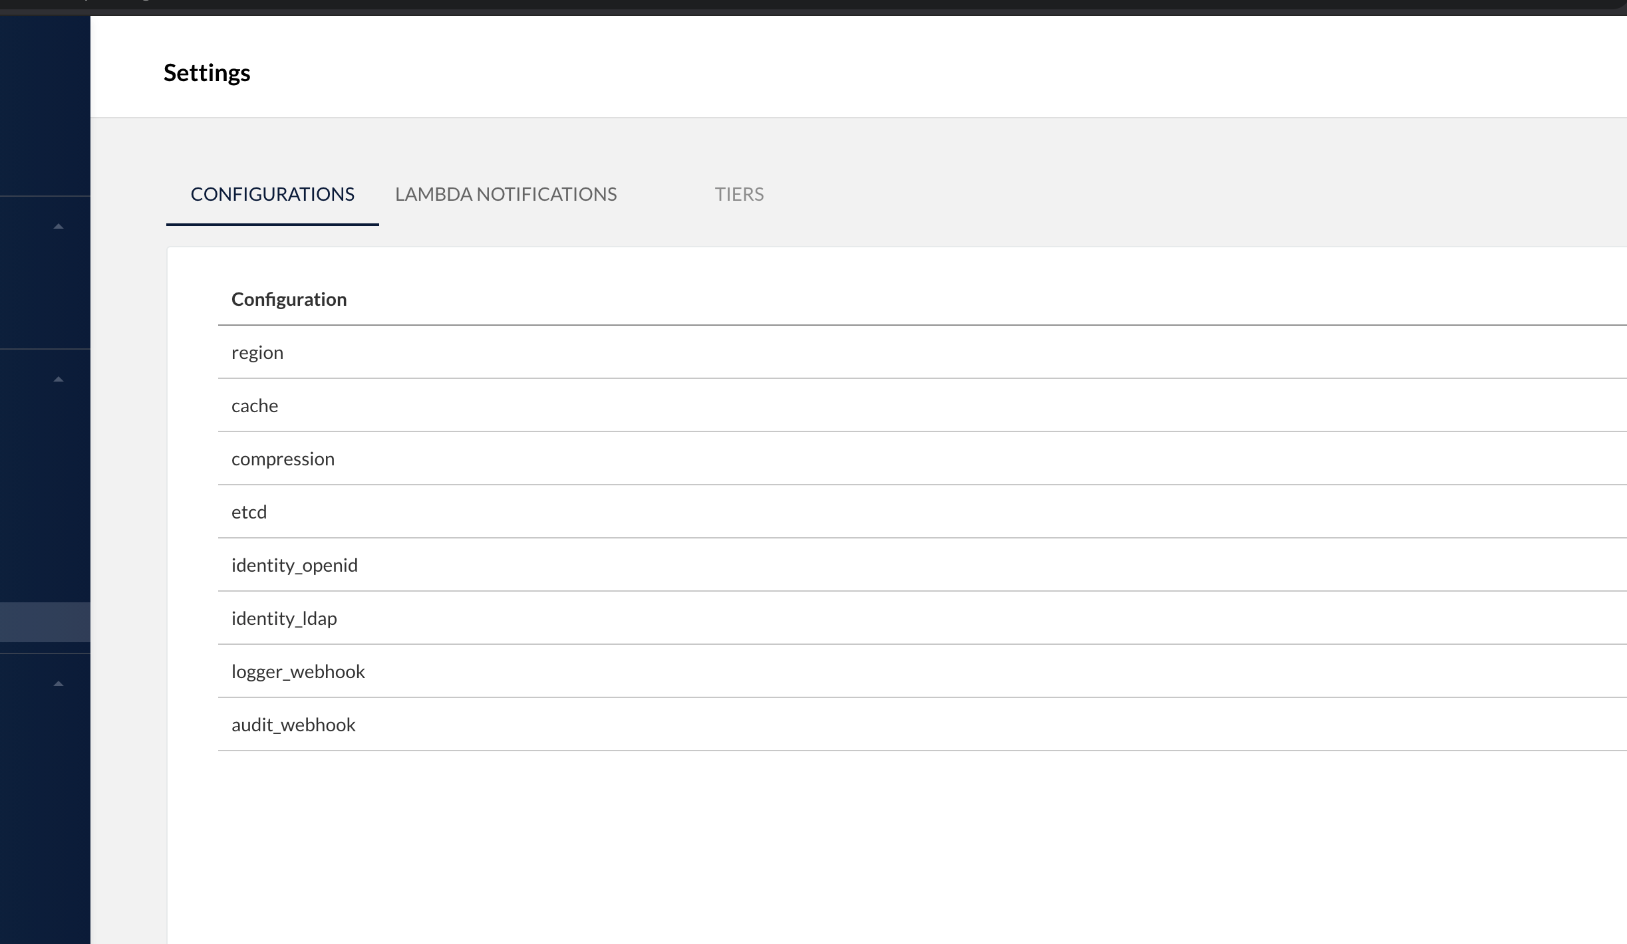Collapse the bottom sidebar section arrow
Viewport: 1627px width, 944px height.
pos(59,684)
